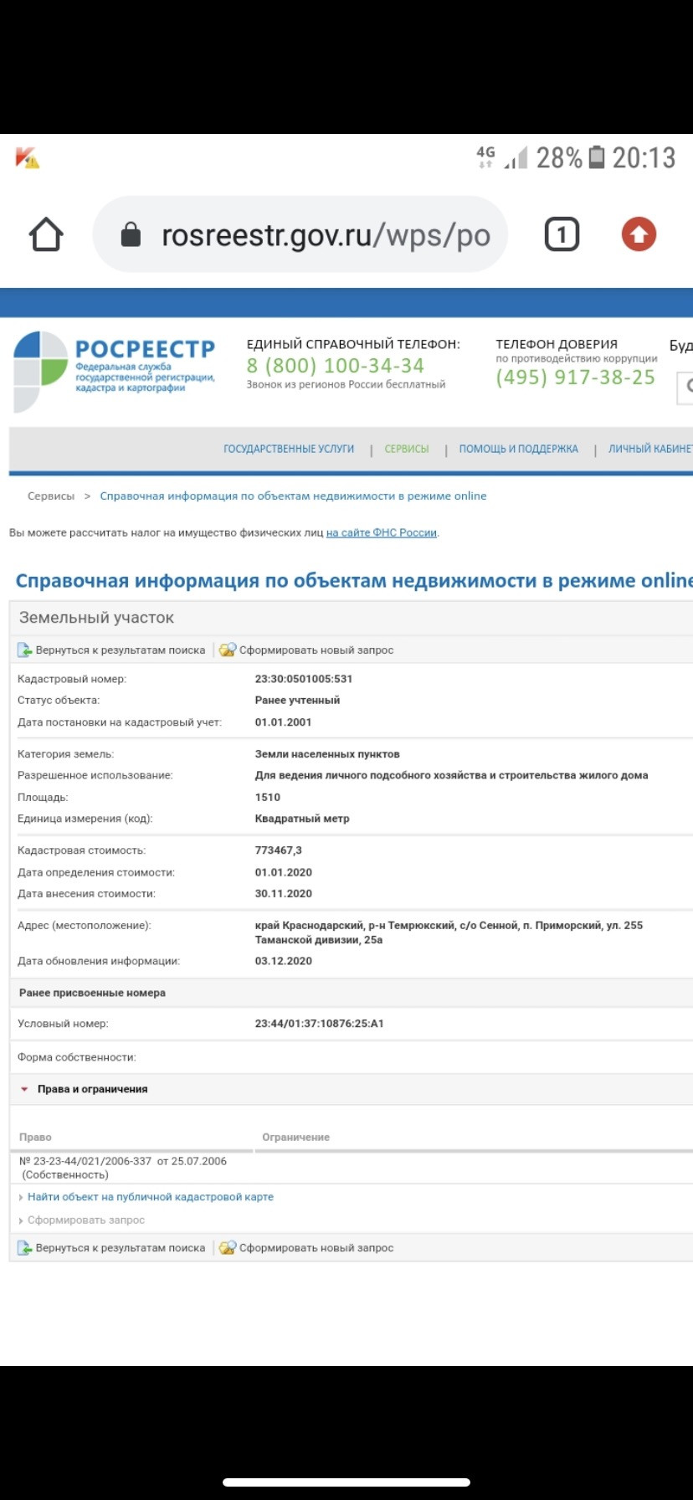Tap the red browser update arrow icon

point(639,234)
